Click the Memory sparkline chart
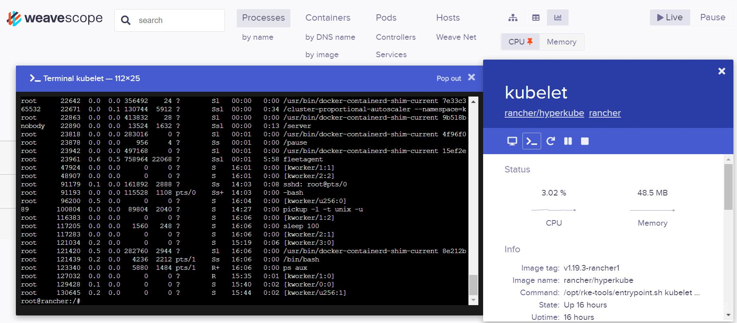The width and height of the screenshot is (737, 323). point(652,210)
